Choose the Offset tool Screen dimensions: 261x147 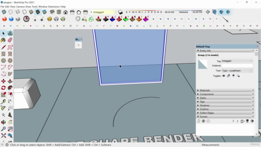[10, 94]
